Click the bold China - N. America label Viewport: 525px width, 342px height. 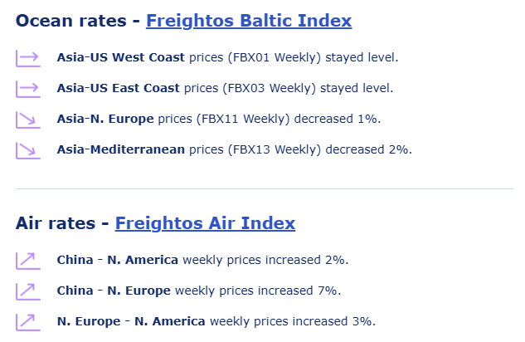point(117,260)
